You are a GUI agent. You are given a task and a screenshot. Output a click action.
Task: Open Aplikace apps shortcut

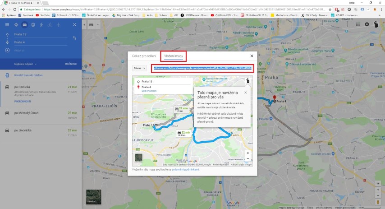point(9,15)
